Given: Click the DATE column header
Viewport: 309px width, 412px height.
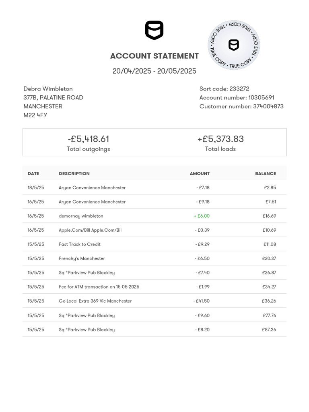Looking at the screenshot, I should pyautogui.click(x=33, y=173).
